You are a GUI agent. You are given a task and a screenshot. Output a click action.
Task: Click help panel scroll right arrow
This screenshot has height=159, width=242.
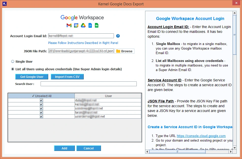tap(231, 152)
